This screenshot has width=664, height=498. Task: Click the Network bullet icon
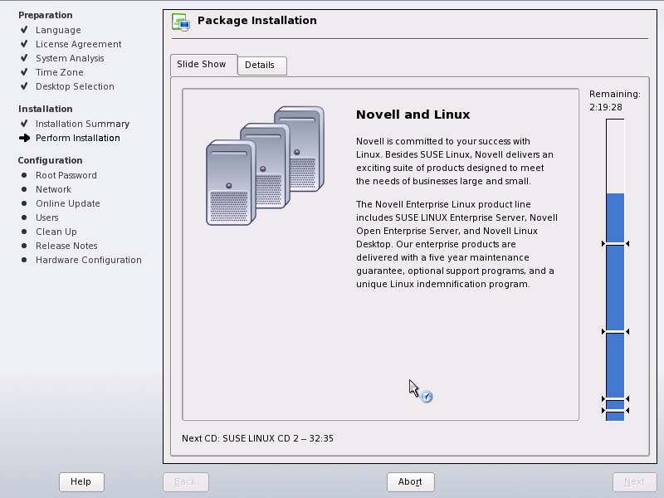click(24, 189)
